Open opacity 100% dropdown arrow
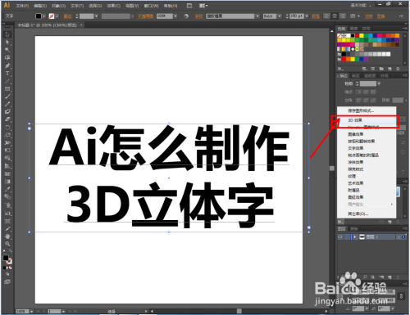 [175, 16]
